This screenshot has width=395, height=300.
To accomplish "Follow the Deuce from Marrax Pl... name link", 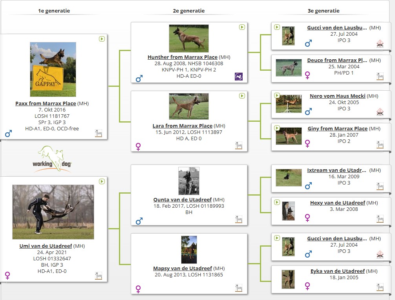I will coord(337,60).
